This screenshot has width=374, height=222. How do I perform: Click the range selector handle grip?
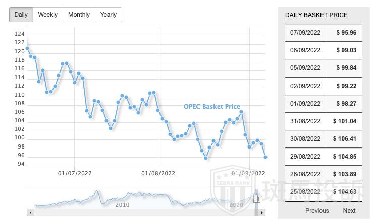tap(256, 199)
